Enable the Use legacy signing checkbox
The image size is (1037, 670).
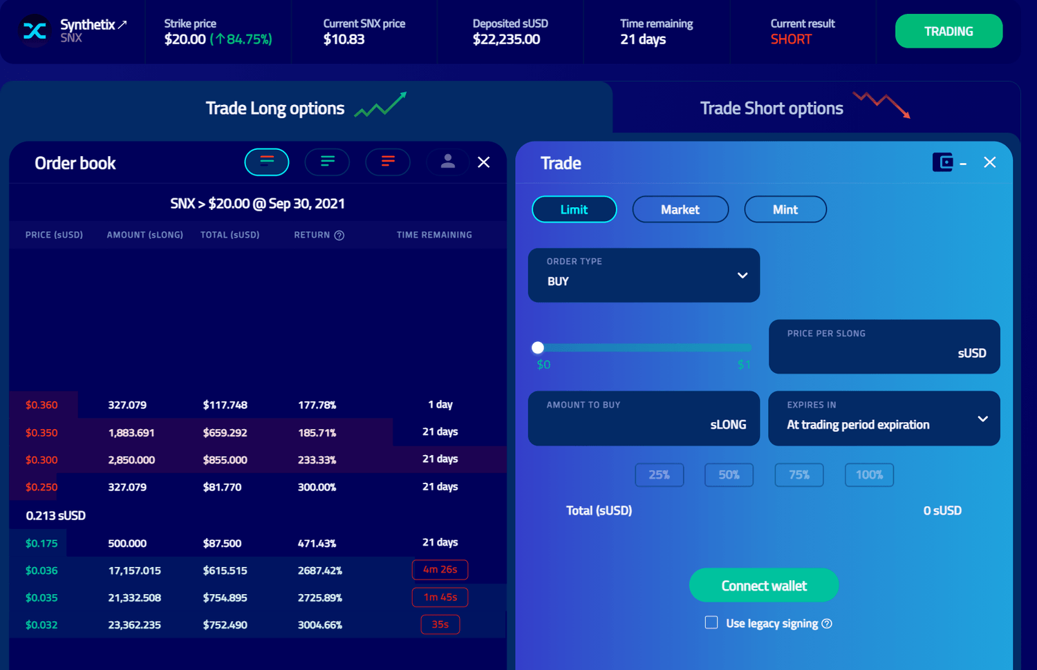coord(711,622)
